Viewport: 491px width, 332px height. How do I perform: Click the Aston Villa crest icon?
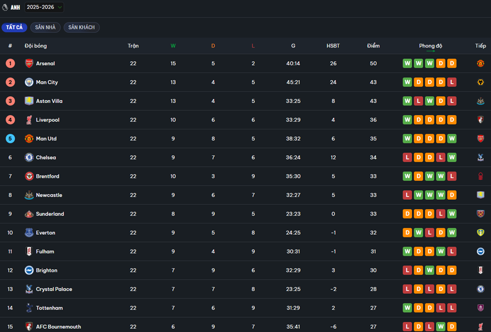coord(29,101)
